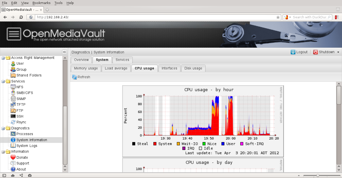
Task: Click the Refresh icon in the toolbar
Action: [x=74, y=77]
